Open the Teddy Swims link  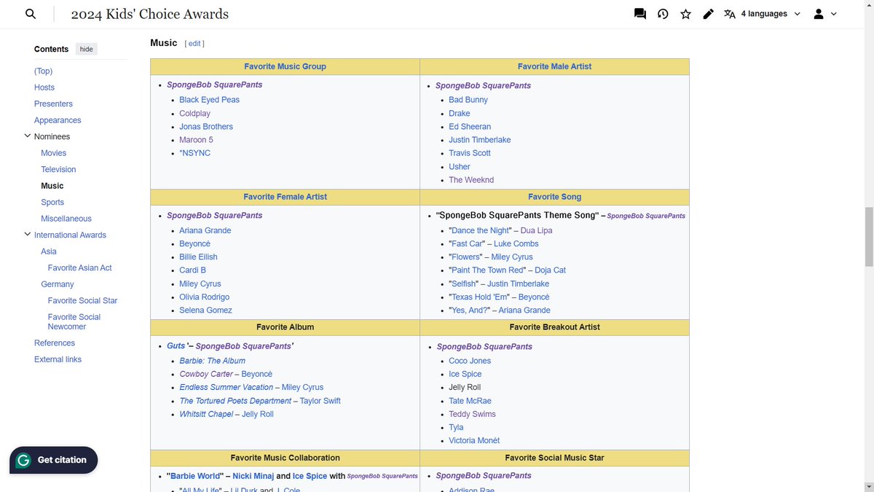(x=472, y=414)
